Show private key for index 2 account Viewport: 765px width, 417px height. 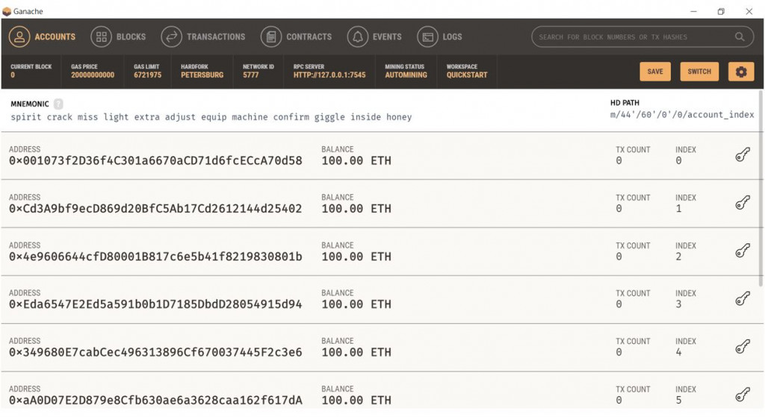click(x=743, y=251)
